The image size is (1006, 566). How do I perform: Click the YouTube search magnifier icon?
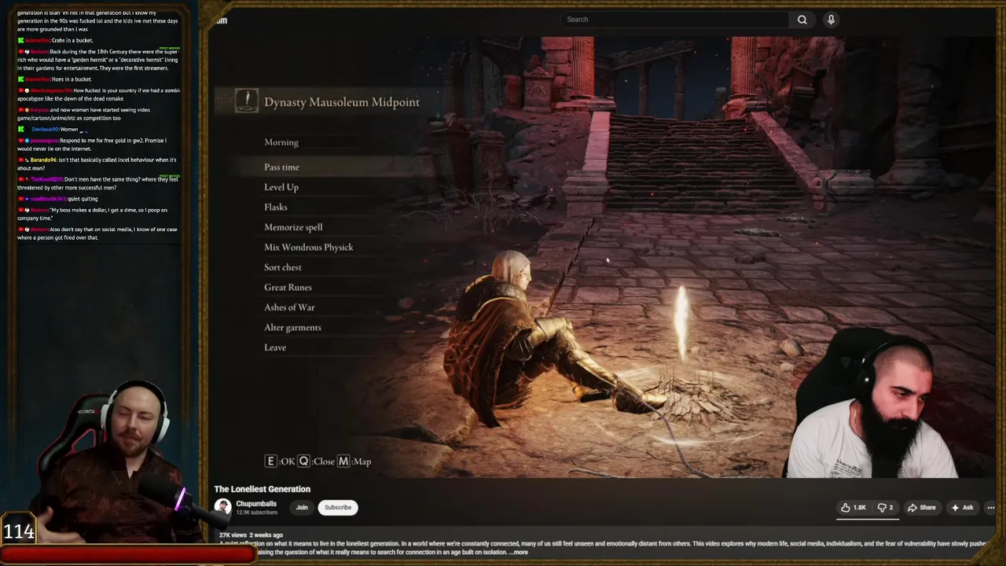coord(802,20)
